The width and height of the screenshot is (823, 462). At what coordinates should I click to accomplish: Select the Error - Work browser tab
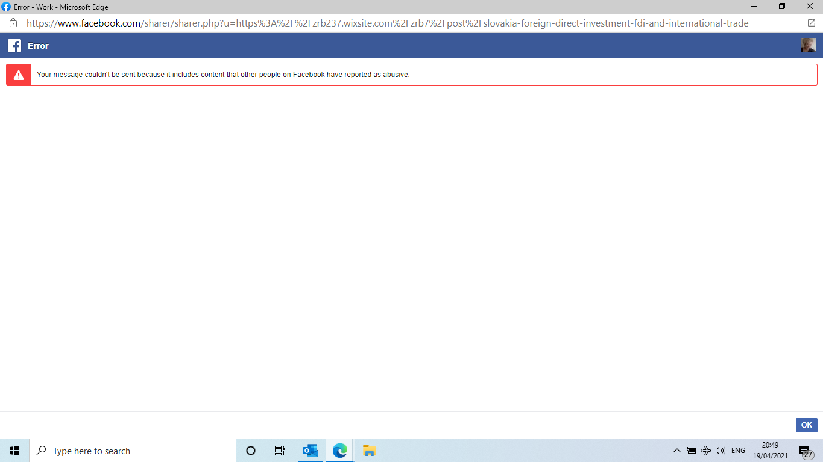(54, 7)
